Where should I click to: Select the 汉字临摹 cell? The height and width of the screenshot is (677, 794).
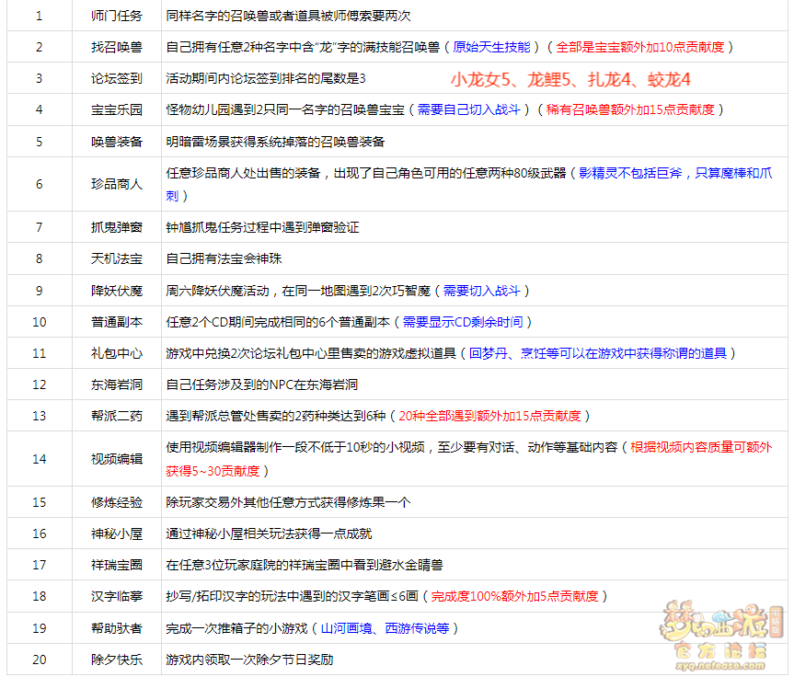117,596
